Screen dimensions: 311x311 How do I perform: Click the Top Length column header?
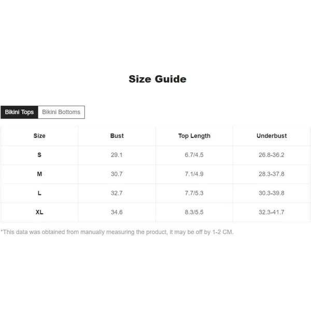[194, 136]
